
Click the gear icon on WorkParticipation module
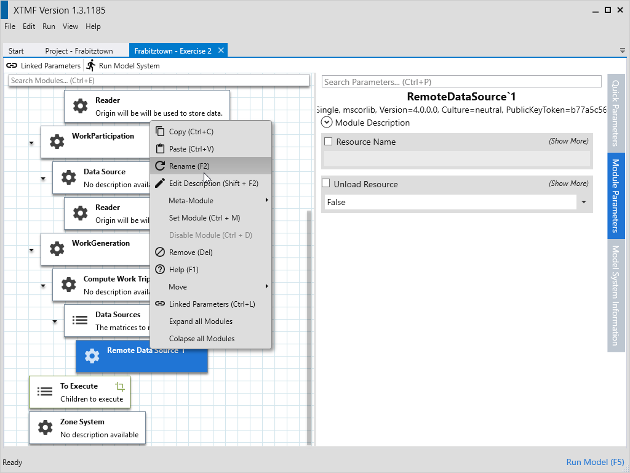coord(57,142)
